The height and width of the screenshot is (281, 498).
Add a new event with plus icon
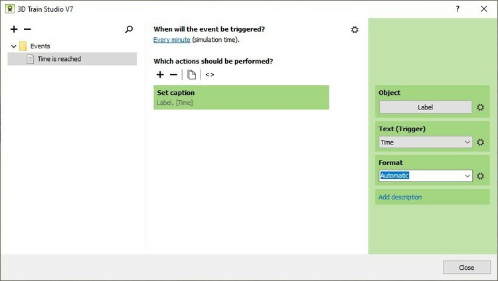[14, 29]
